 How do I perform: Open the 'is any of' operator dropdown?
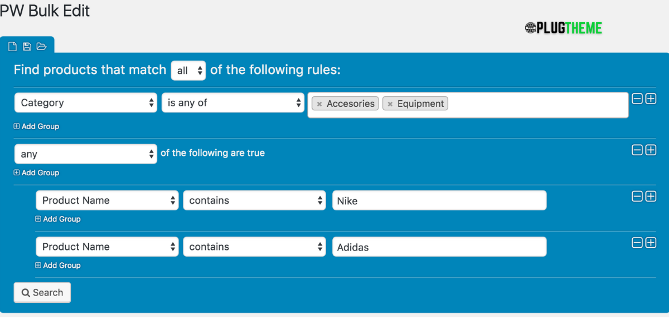[233, 102]
